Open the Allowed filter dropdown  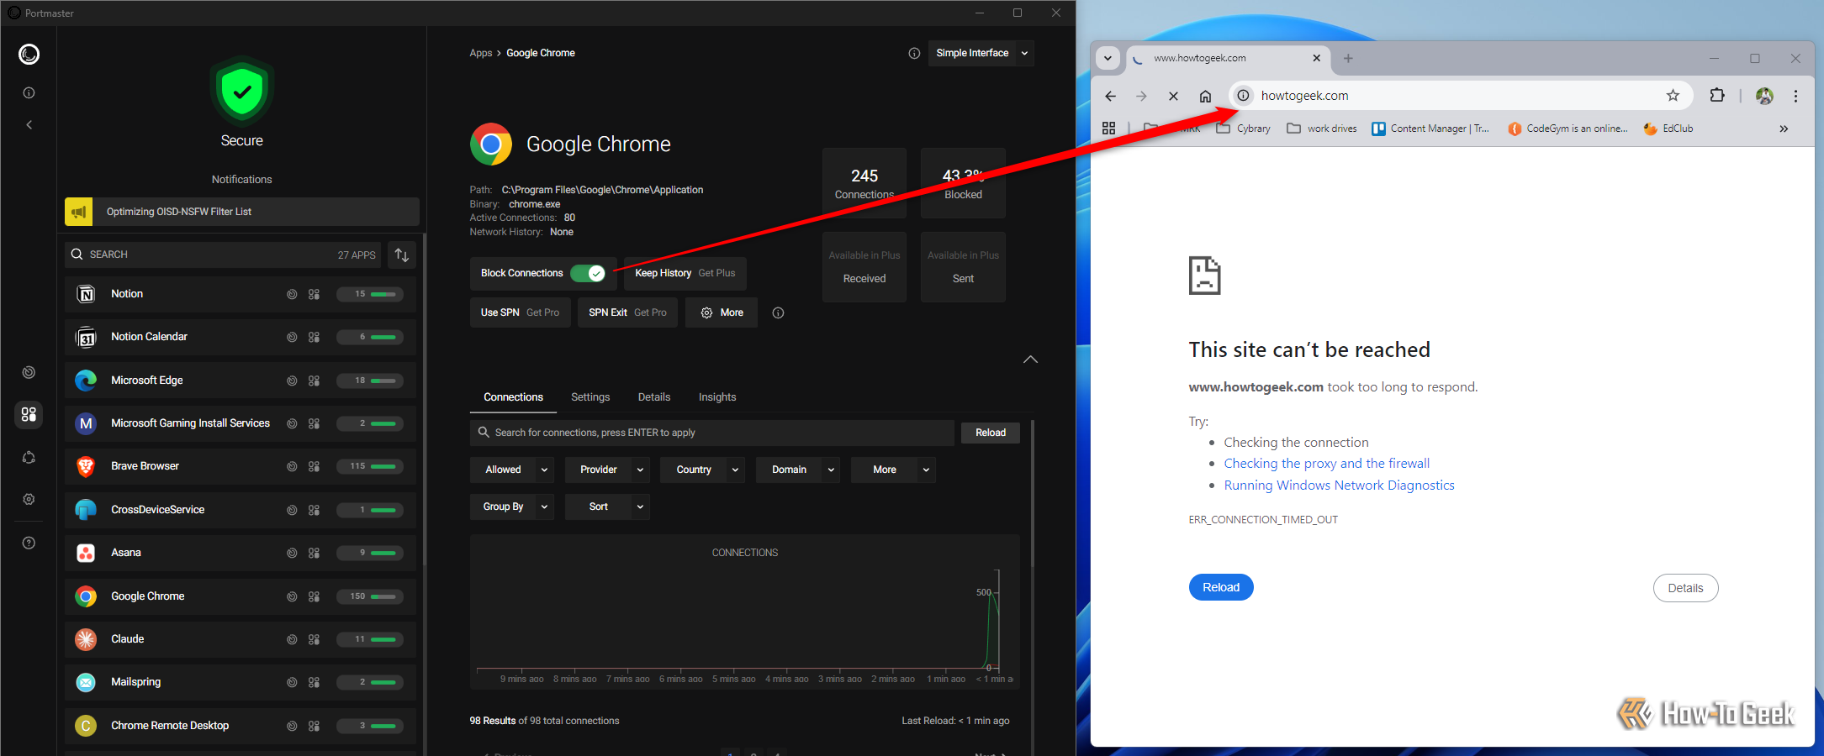(512, 470)
